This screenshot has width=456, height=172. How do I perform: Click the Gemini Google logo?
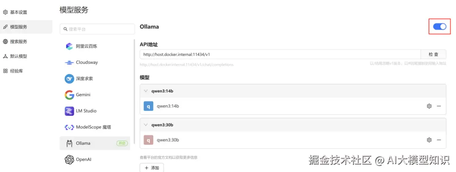click(69, 95)
